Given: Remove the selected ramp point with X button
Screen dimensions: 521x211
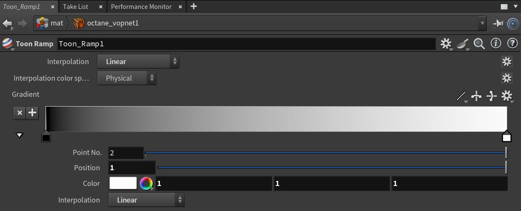Looking at the screenshot, I should pos(19,113).
